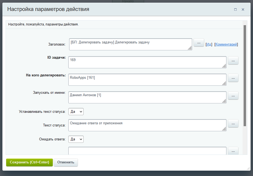Close the Настройка параметров действия dialog
Image resolution: width=253 pixels, height=176 pixels.
(x=243, y=9)
